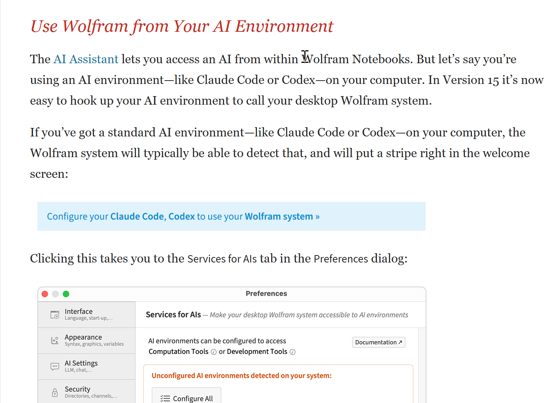Click the checklist icon on Configure All
Image resolution: width=554 pixels, height=403 pixels.
165,399
